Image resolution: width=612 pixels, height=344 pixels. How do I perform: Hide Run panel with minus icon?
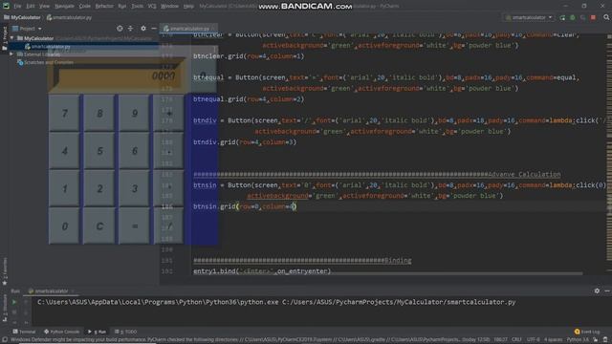pyautogui.click(x=607, y=290)
